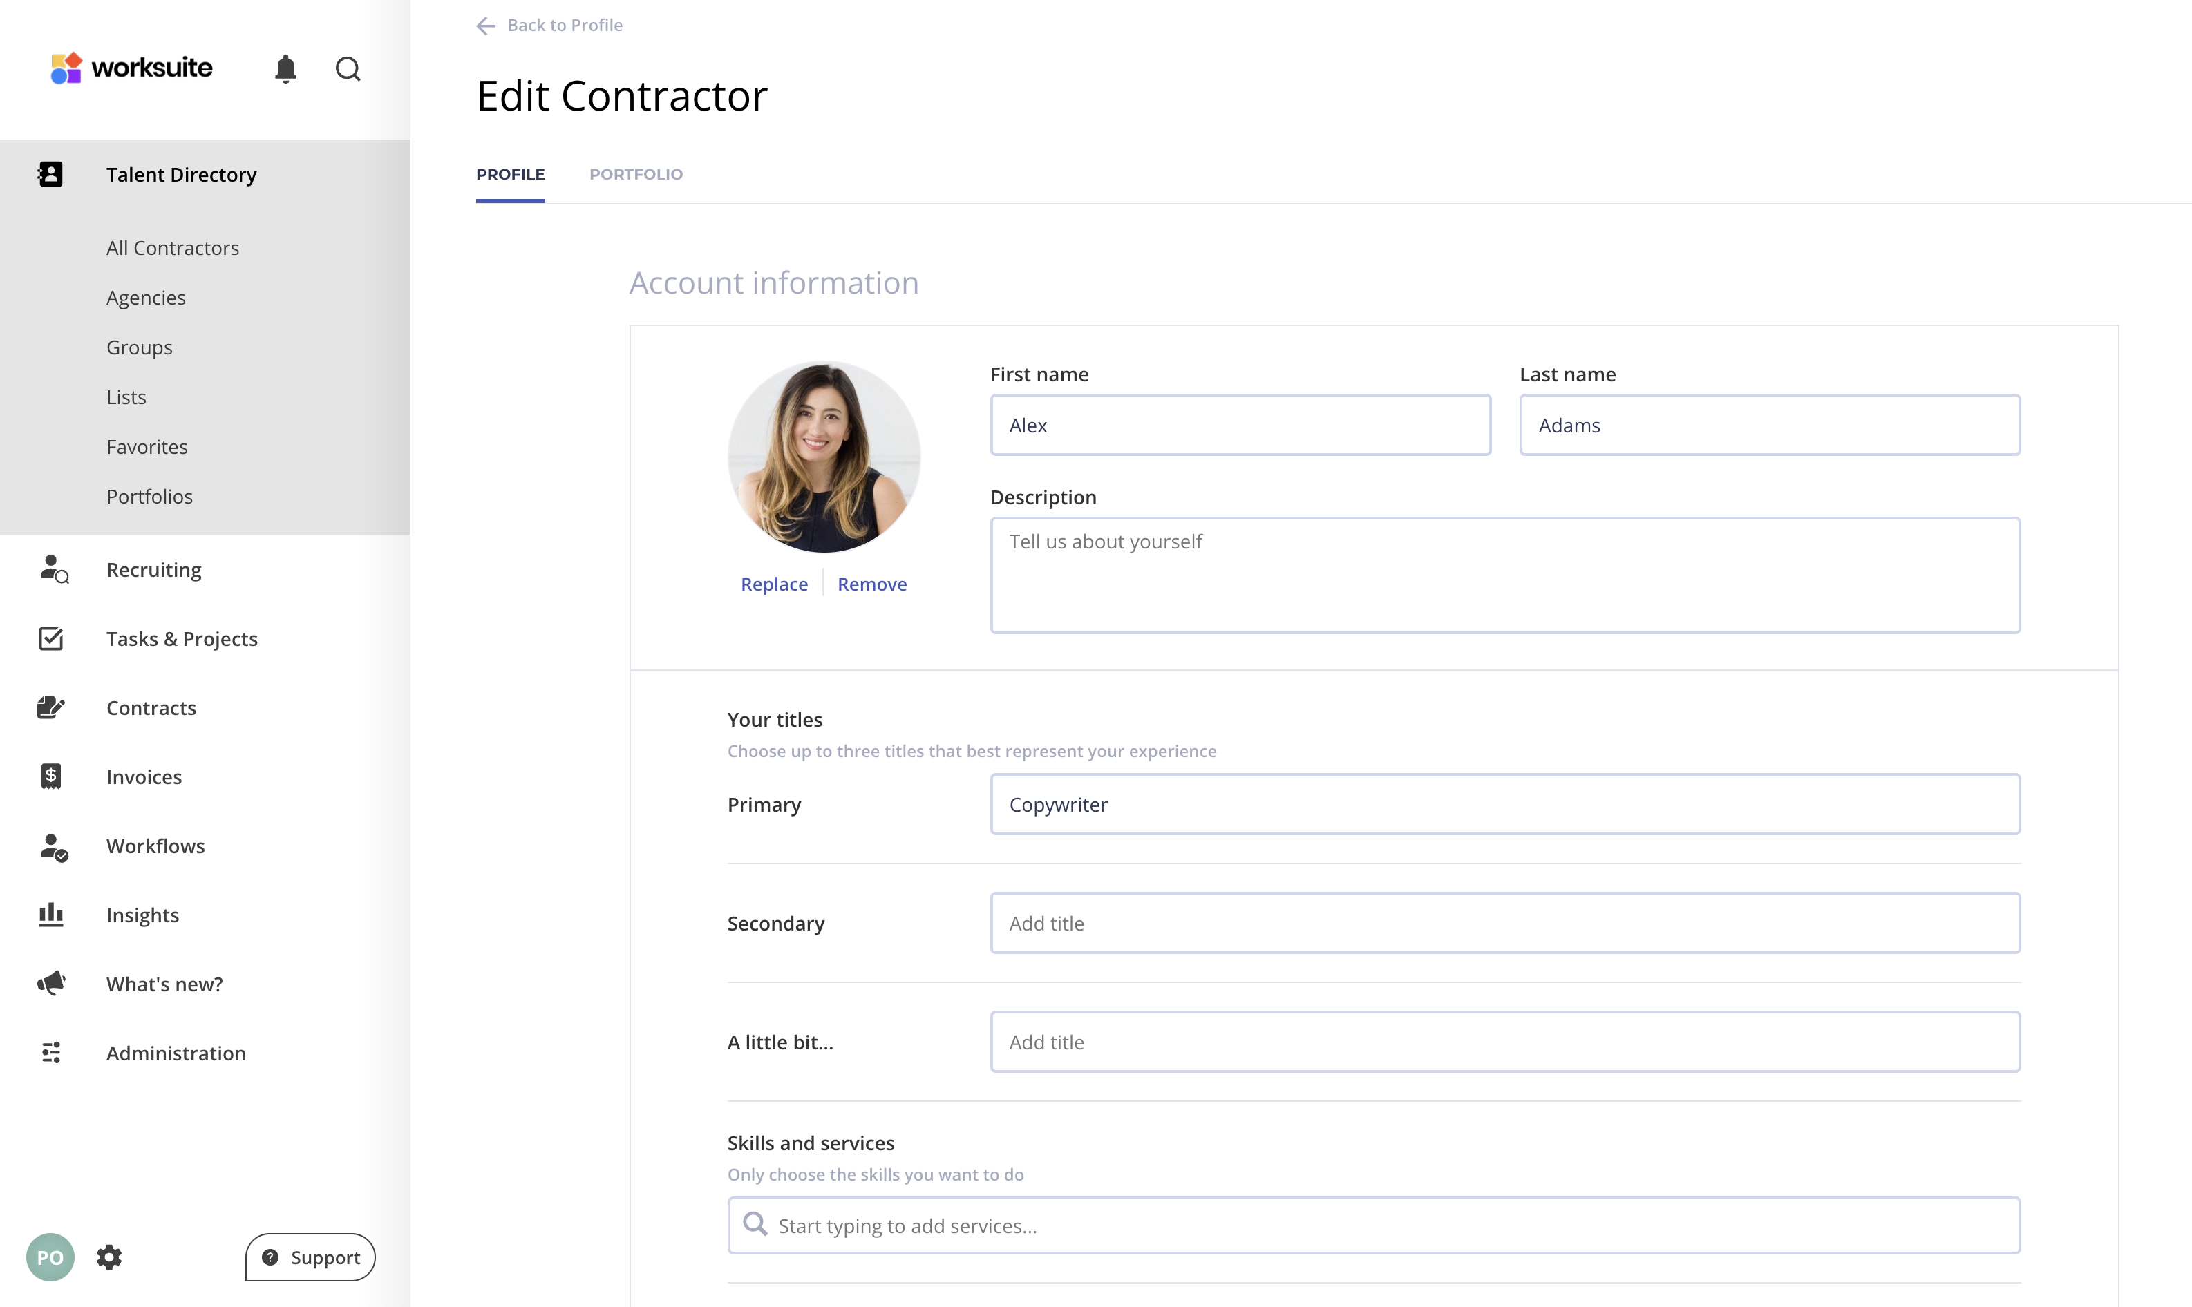Viewport: 2192px width, 1307px height.
Task: Click the Insights bar chart icon
Action: pos(51,914)
